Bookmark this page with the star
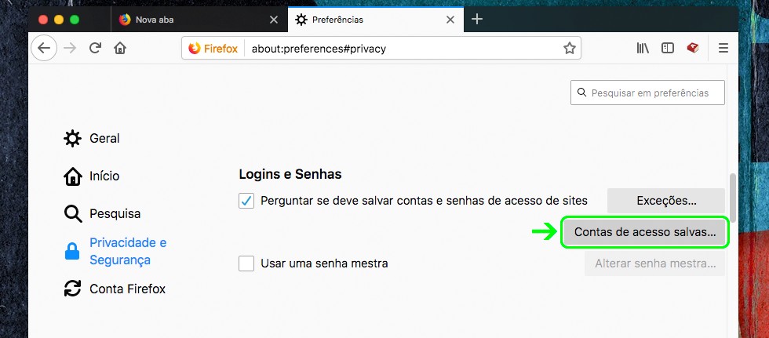The width and height of the screenshot is (769, 338). [x=570, y=48]
